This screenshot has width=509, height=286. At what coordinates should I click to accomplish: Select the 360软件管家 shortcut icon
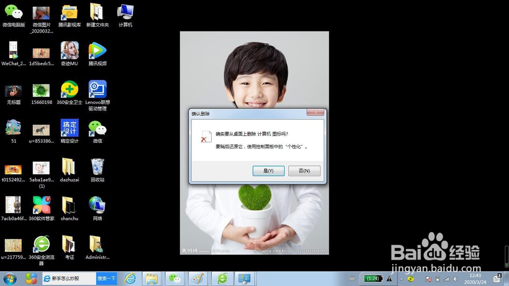(41, 209)
